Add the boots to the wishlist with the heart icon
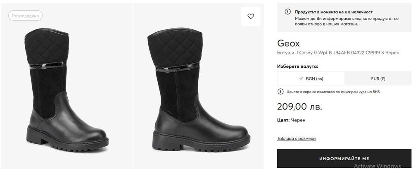The image size is (413, 169). point(251,17)
